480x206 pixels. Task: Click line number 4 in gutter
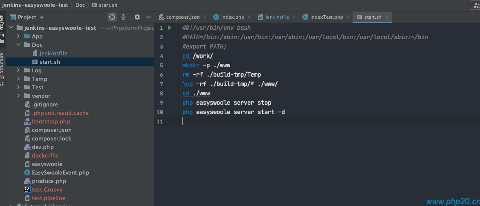[x=161, y=56]
